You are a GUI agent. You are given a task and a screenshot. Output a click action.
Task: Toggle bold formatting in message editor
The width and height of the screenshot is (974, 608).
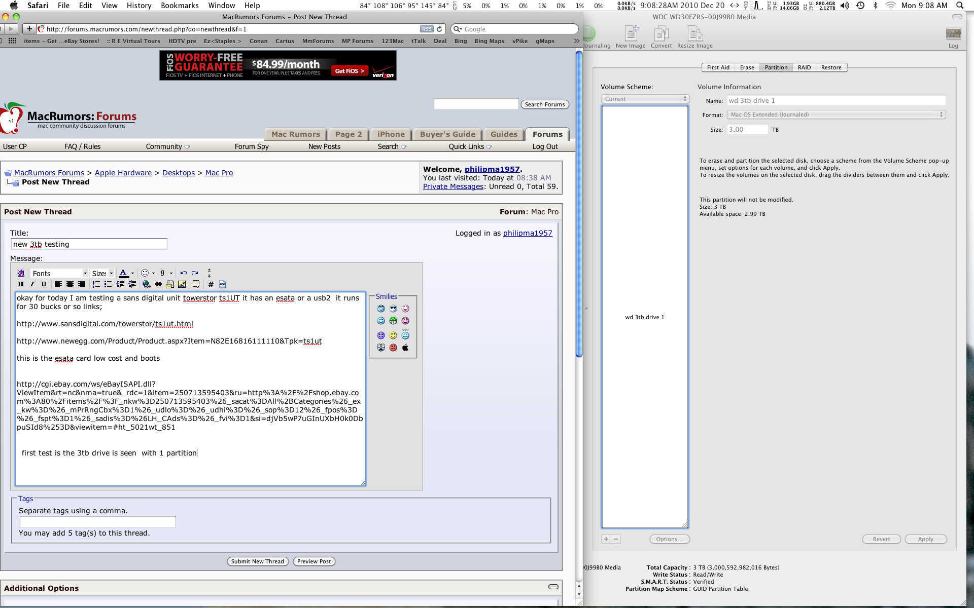pyautogui.click(x=21, y=284)
